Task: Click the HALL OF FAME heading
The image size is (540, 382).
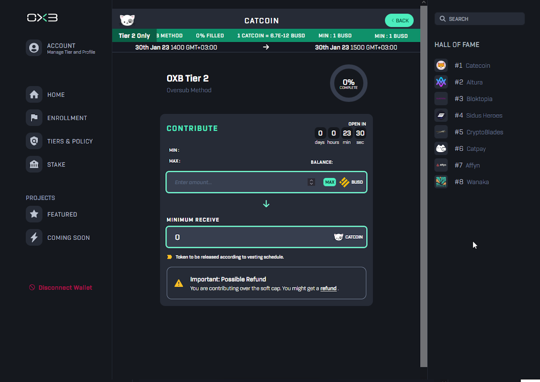Action: point(457,45)
